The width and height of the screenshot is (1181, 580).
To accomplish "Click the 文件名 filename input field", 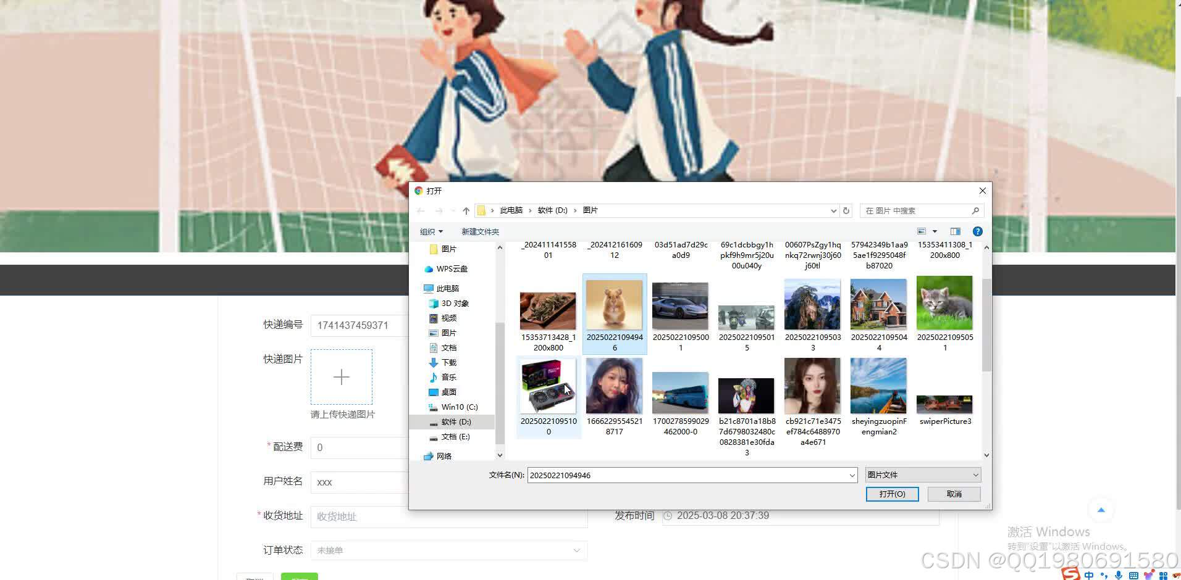I will click(x=687, y=475).
